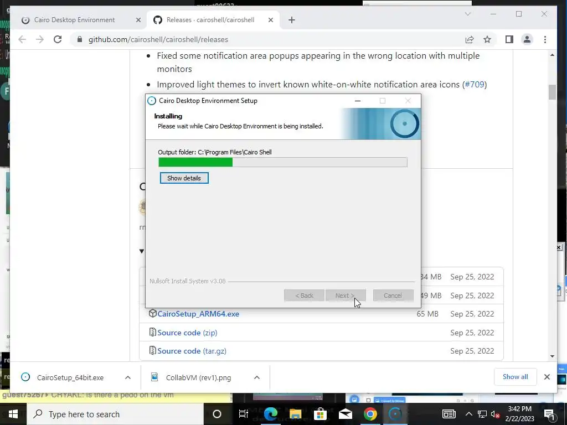Screen dimensions: 567x425
Task: Switch to the Cairo Desktop Environment tab
Action: click(74, 20)
